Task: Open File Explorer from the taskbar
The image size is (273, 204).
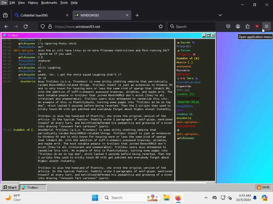Action: click(x=166, y=198)
